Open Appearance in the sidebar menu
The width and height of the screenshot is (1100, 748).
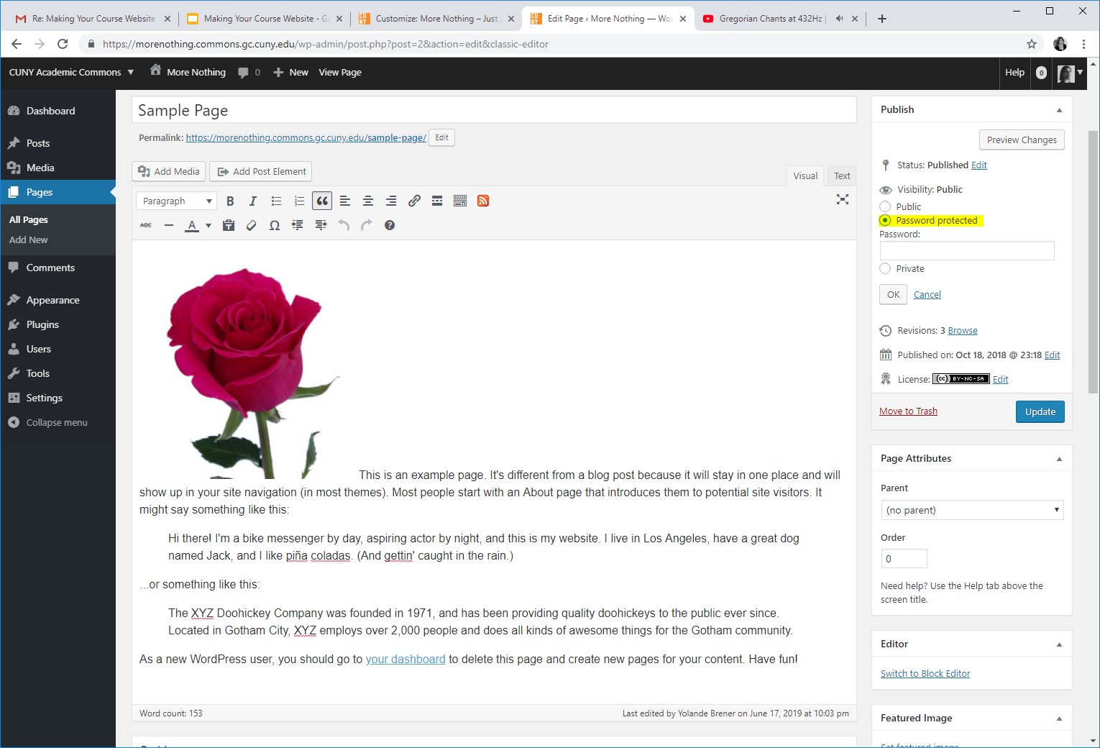pos(52,301)
